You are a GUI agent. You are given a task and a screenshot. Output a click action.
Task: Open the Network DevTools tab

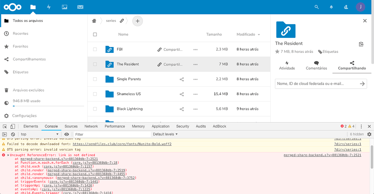click(91, 127)
